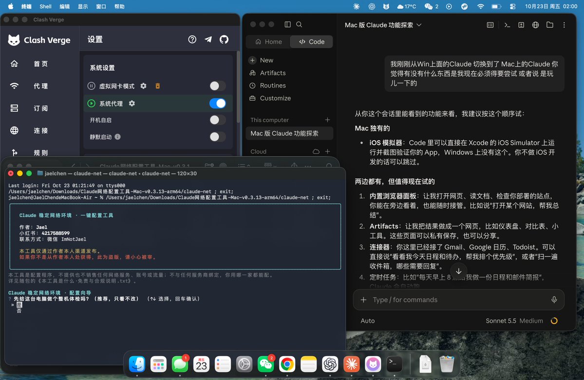Select the Mac 版 Claude 功能探索 session in sidebar

(x=289, y=133)
